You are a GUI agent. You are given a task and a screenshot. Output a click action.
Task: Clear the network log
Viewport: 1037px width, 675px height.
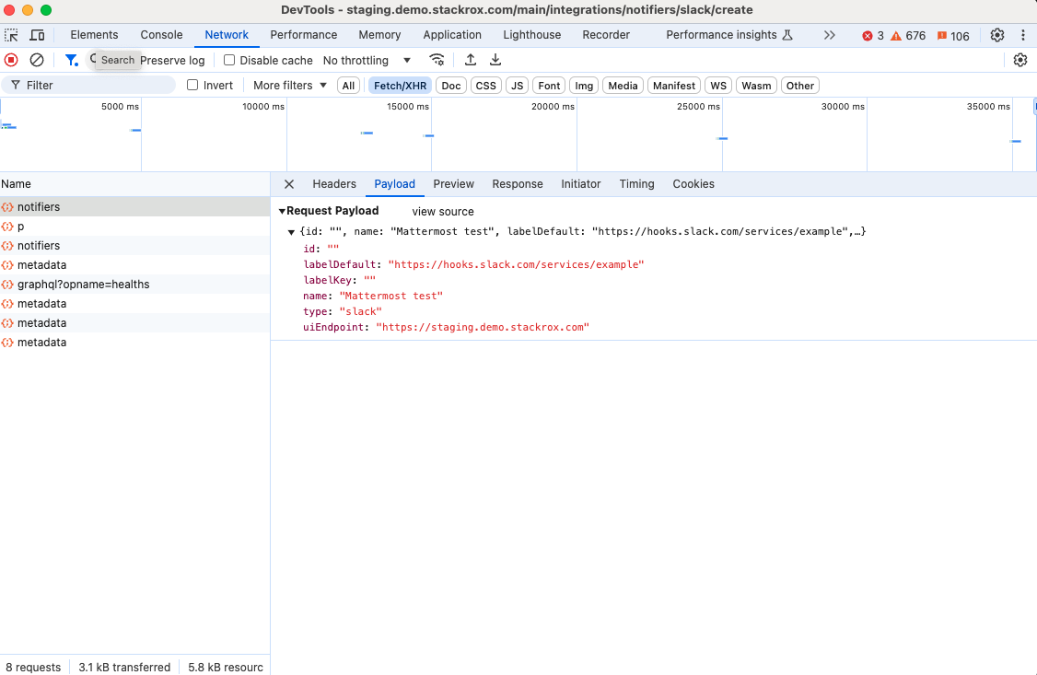pos(37,60)
